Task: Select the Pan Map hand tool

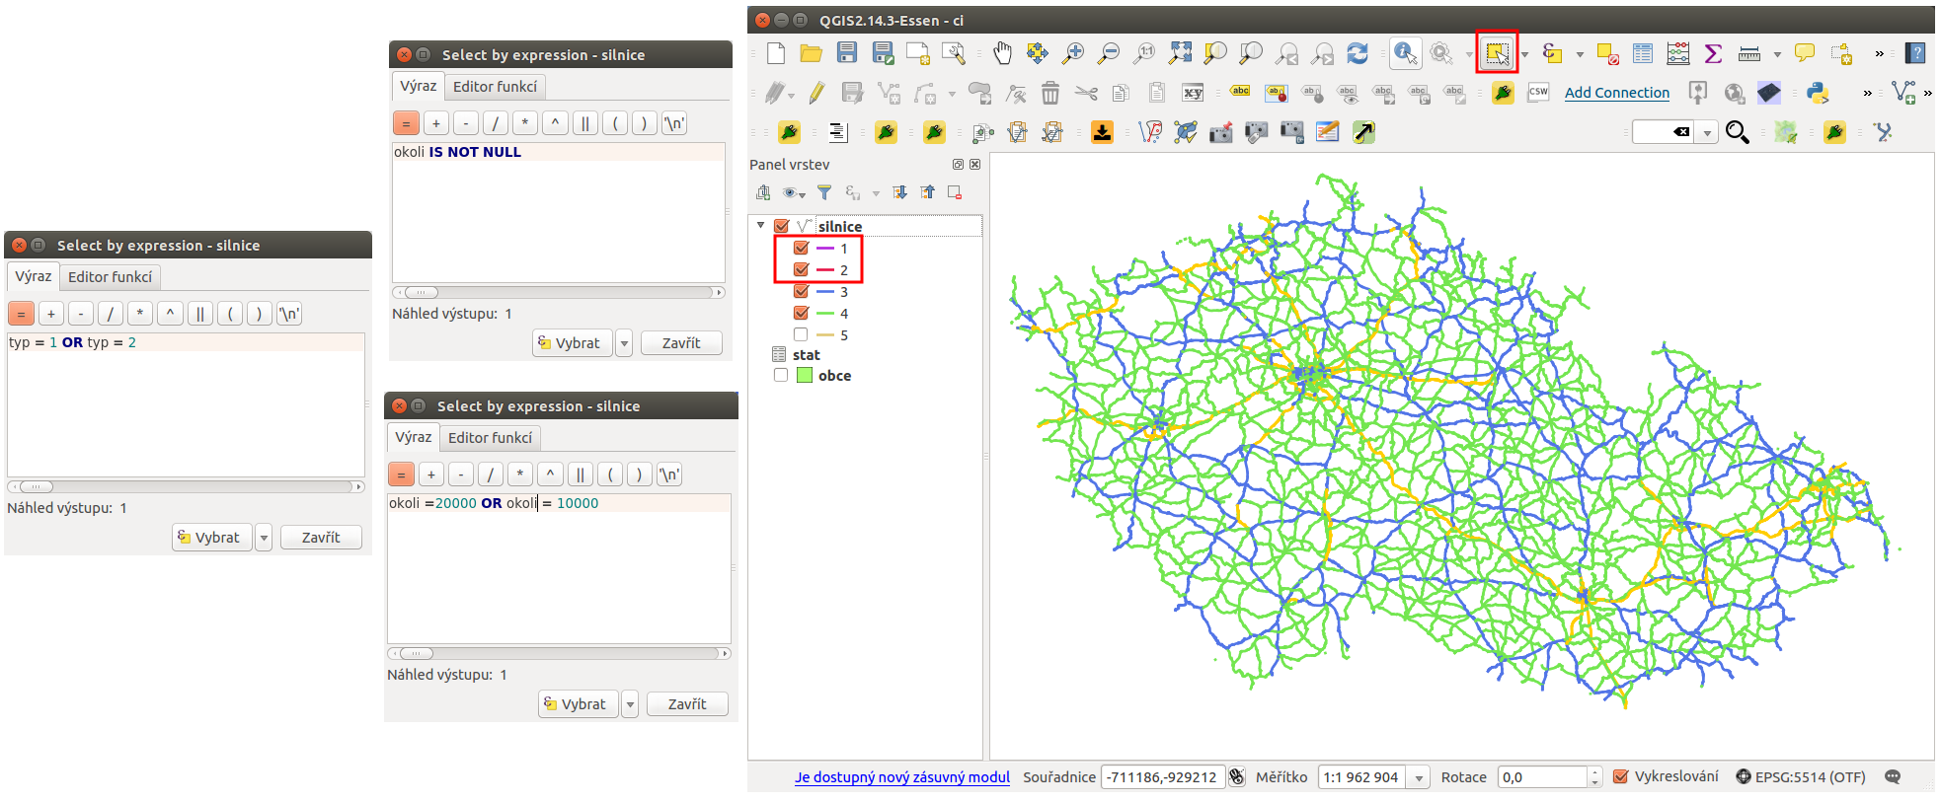Action: click(x=1002, y=53)
